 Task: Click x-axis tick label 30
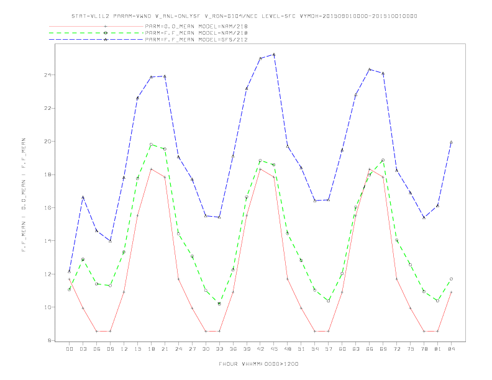click(x=206, y=349)
